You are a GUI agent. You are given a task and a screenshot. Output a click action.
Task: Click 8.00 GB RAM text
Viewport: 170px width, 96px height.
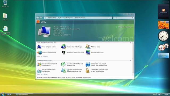[58, 31]
